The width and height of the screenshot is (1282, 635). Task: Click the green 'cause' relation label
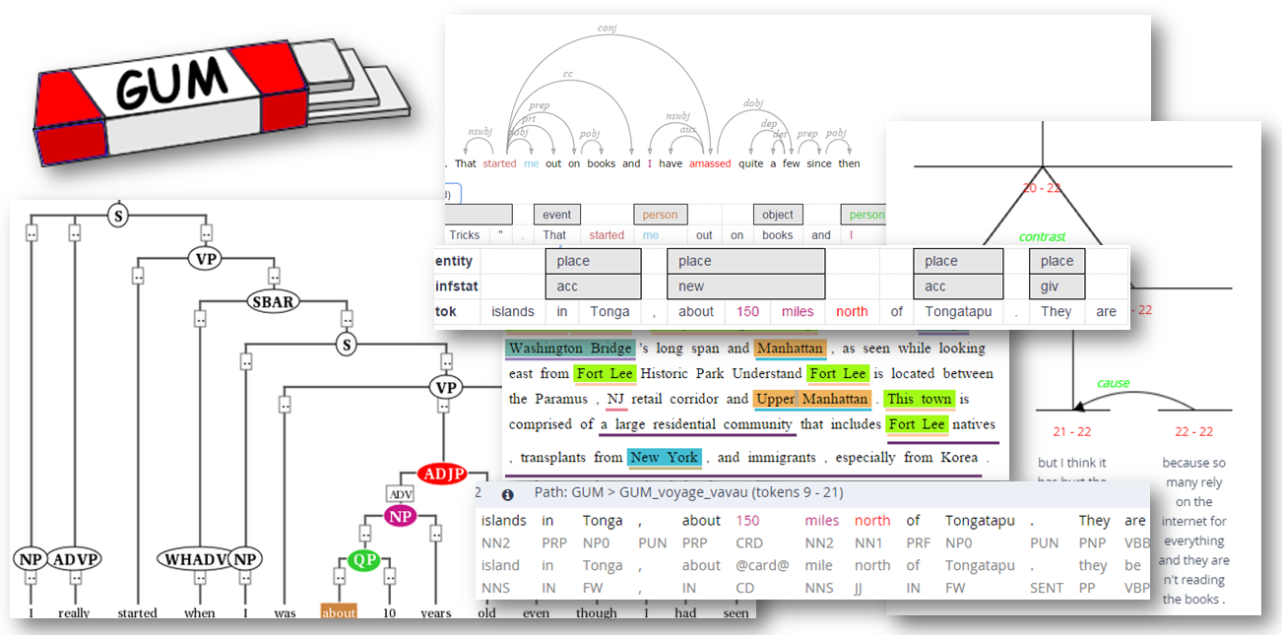[1113, 383]
